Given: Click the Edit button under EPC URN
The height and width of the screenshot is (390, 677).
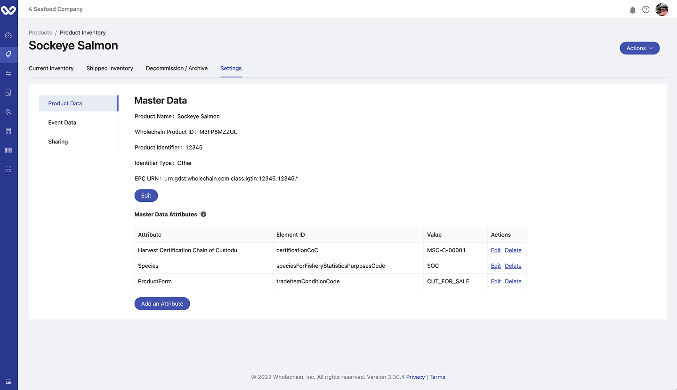Looking at the screenshot, I should [x=146, y=196].
